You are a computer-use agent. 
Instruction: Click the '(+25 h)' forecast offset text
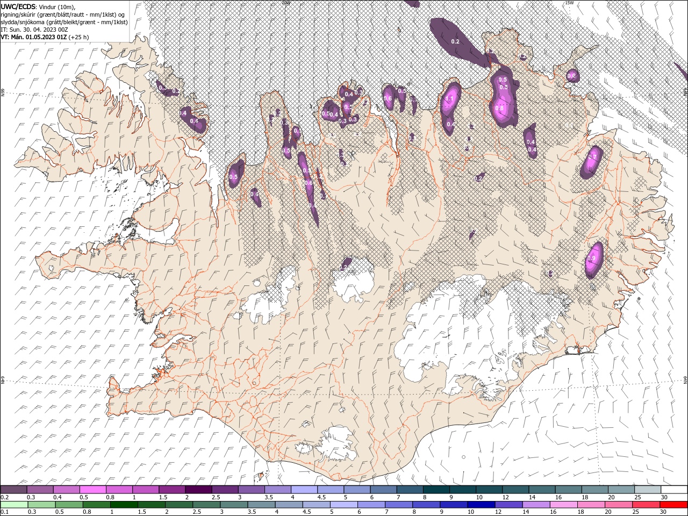pos(78,37)
